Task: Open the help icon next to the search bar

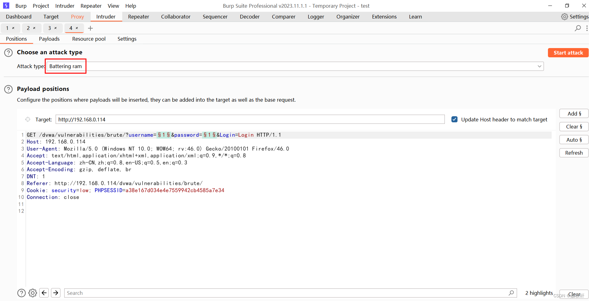Action: pyautogui.click(x=22, y=293)
